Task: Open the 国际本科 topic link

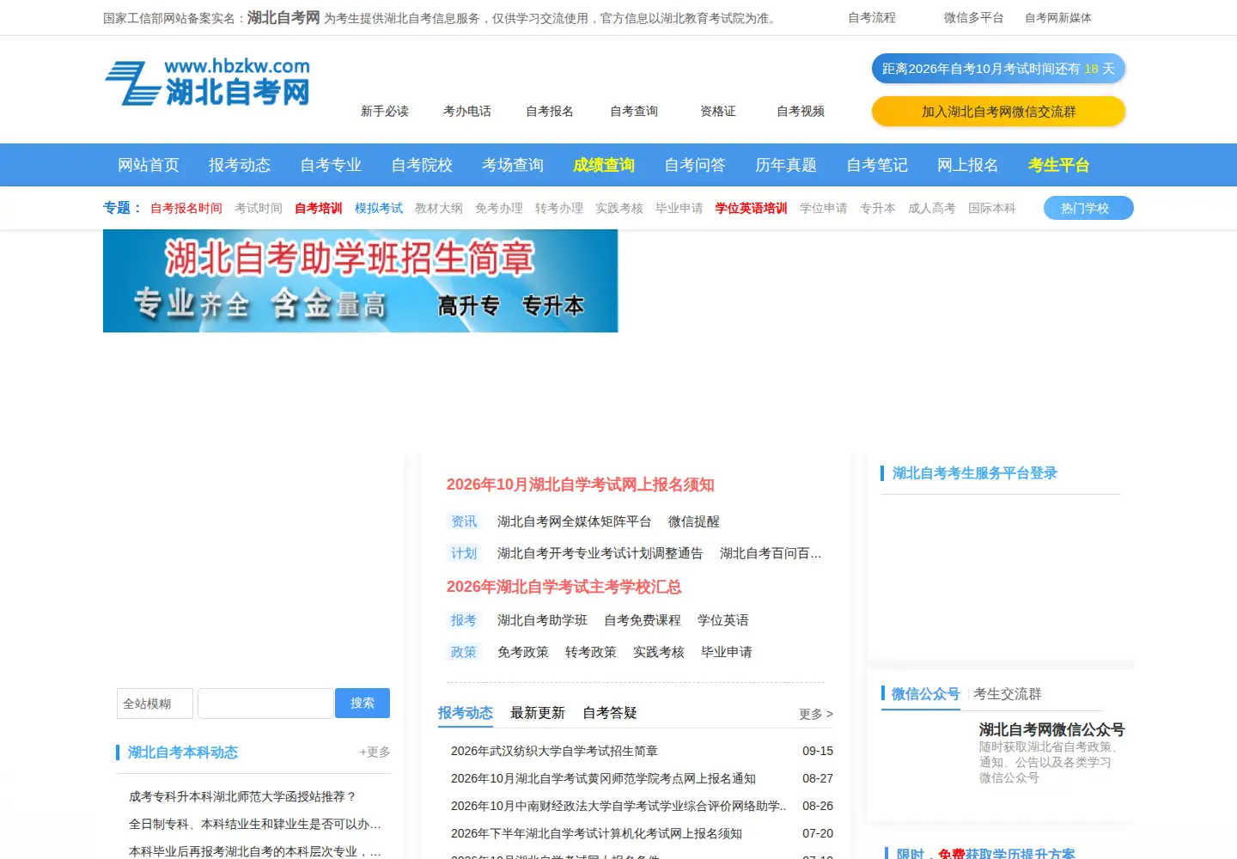Action: click(x=992, y=208)
